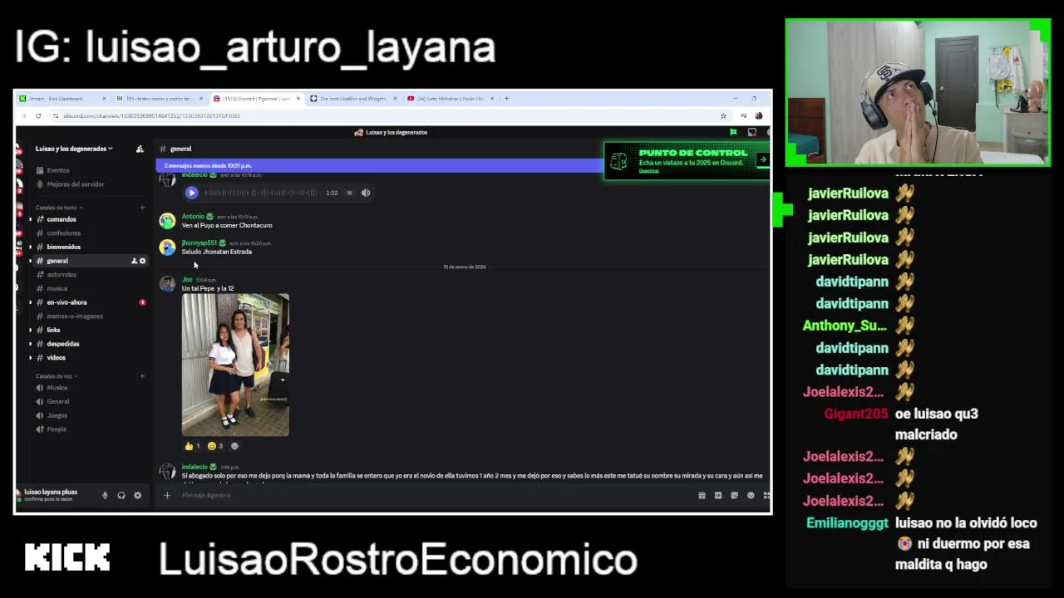Open the inbox icon in Discord top bar
This screenshot has height=598, width=1064.
tap(752, 132)
